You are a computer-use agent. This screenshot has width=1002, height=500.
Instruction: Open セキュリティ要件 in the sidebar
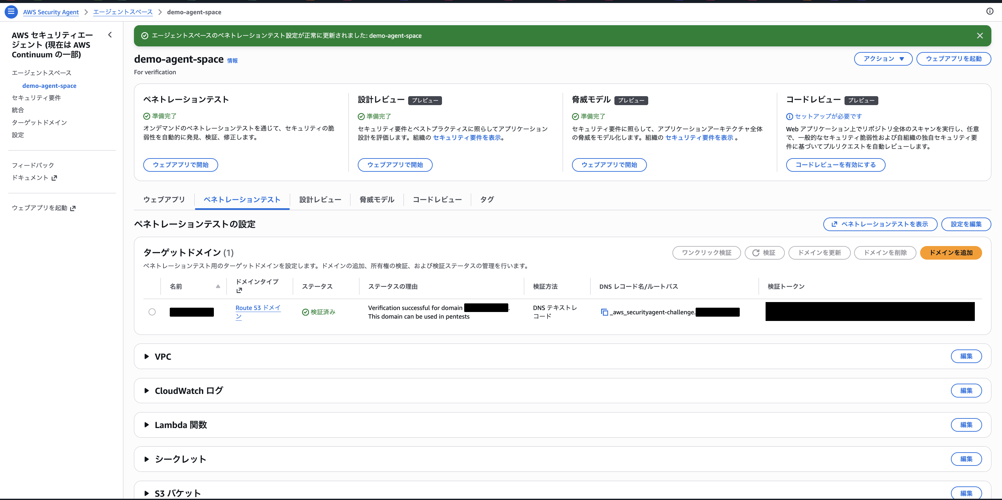click(x=36, y=98)
